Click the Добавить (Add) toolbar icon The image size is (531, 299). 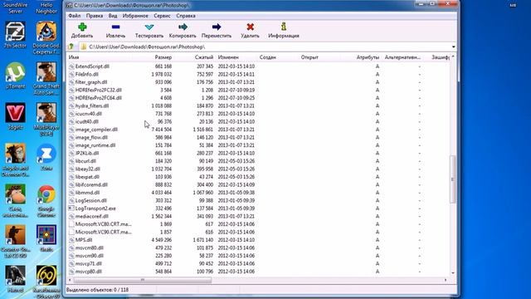click(82, 27)
